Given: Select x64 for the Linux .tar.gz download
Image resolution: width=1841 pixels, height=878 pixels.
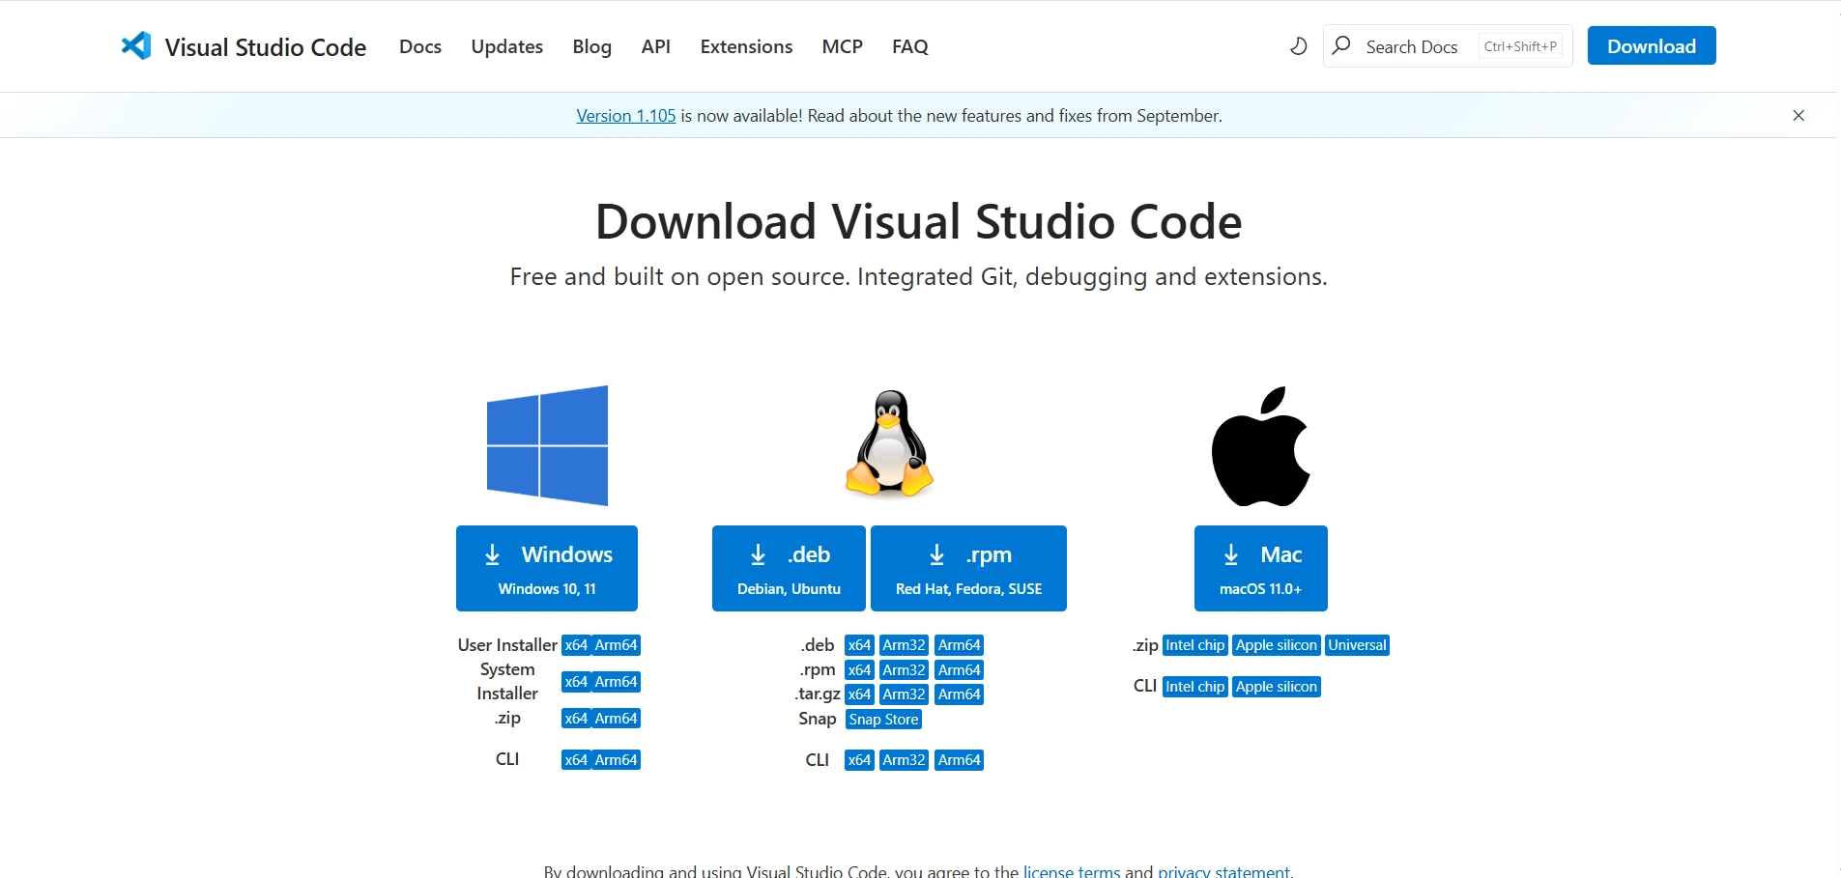Looking at the screenshot, I should (x=858, y=694).
